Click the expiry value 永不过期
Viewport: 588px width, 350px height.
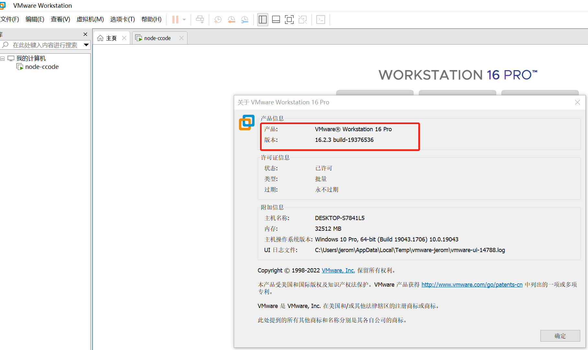tap(327, 190)
